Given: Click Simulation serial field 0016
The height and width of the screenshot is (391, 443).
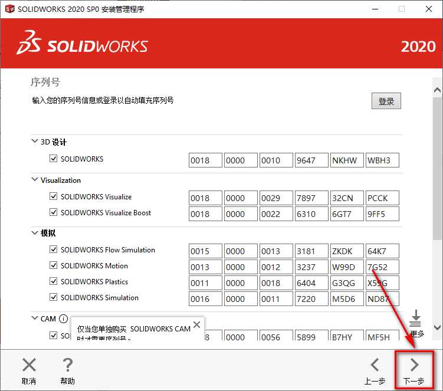Looking at the screenshot, I should 205,299.
